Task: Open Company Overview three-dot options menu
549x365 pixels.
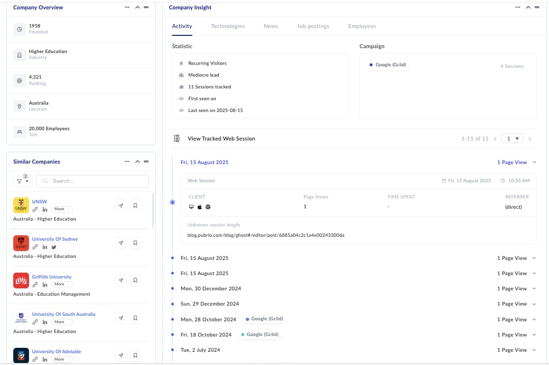Action: tap(127, 8)
